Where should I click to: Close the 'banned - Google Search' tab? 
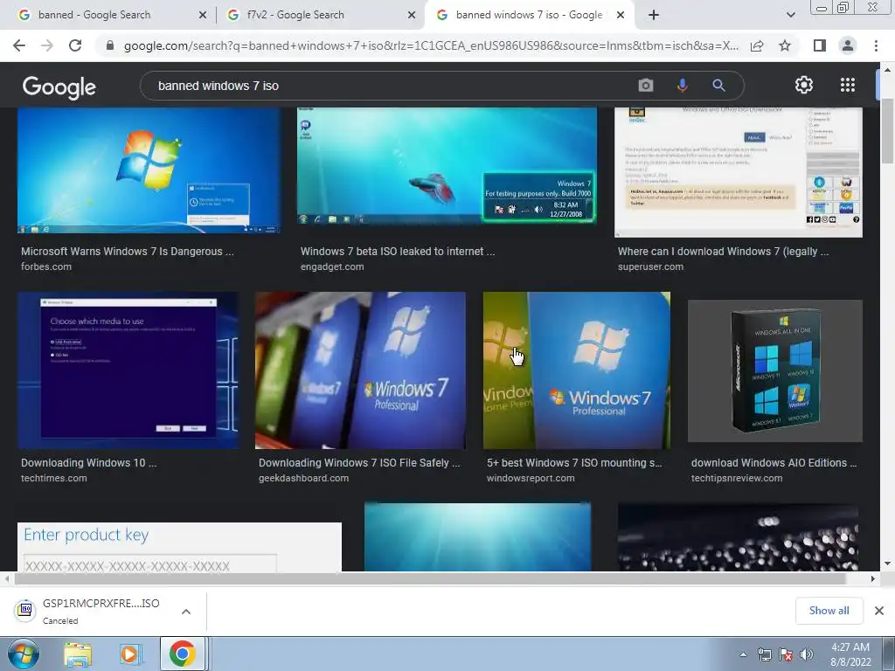coord(203,16)
